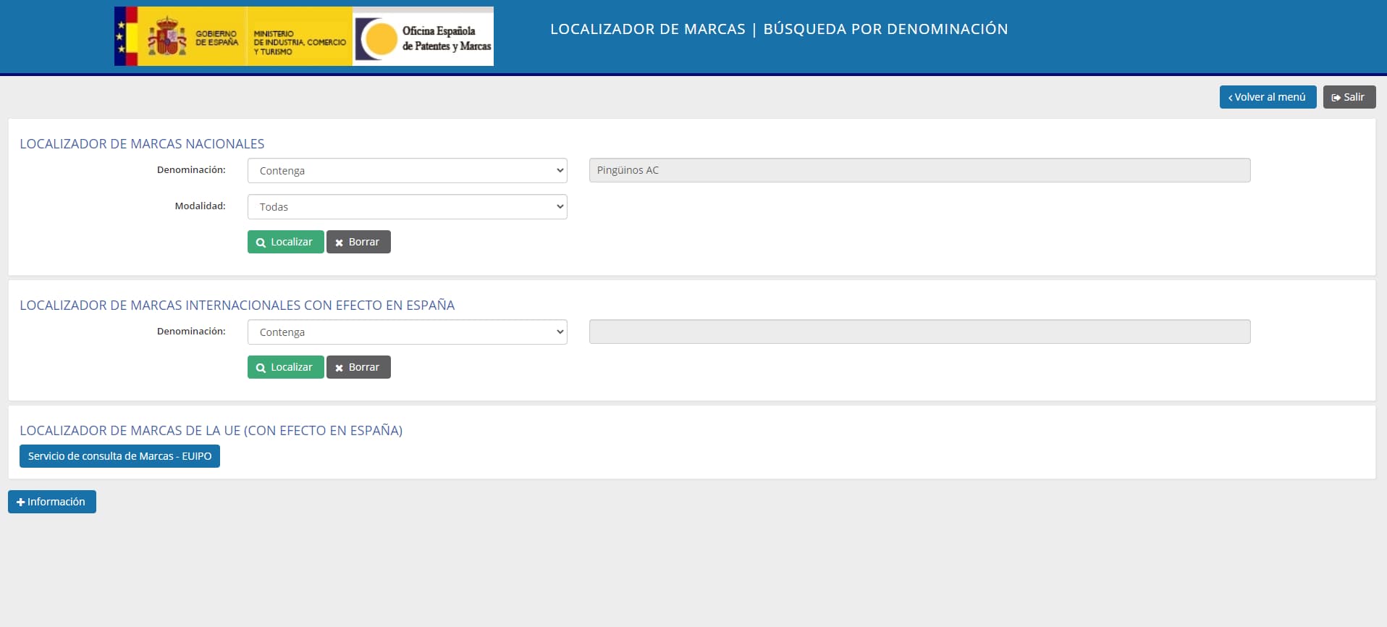Log out with the Salir button
Image resolution: width=1387 pixels, height=627 pixels.
pos(1349,97)
